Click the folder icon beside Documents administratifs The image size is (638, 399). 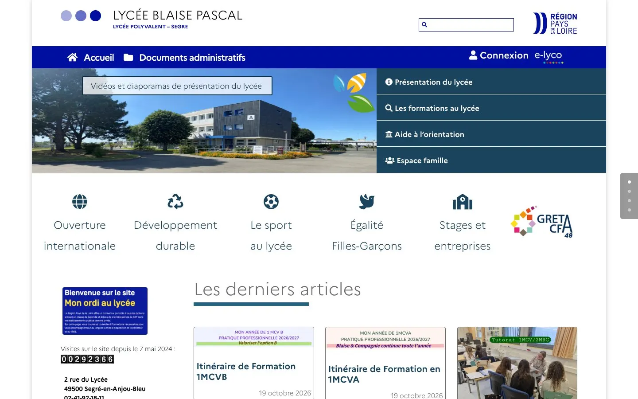tap(128, 57)
